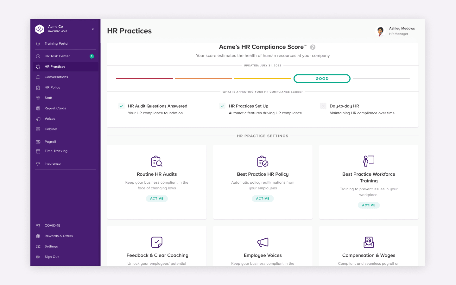
Task: Click the Routine HR Audits clipboard icon
Action: pos(157,161)
